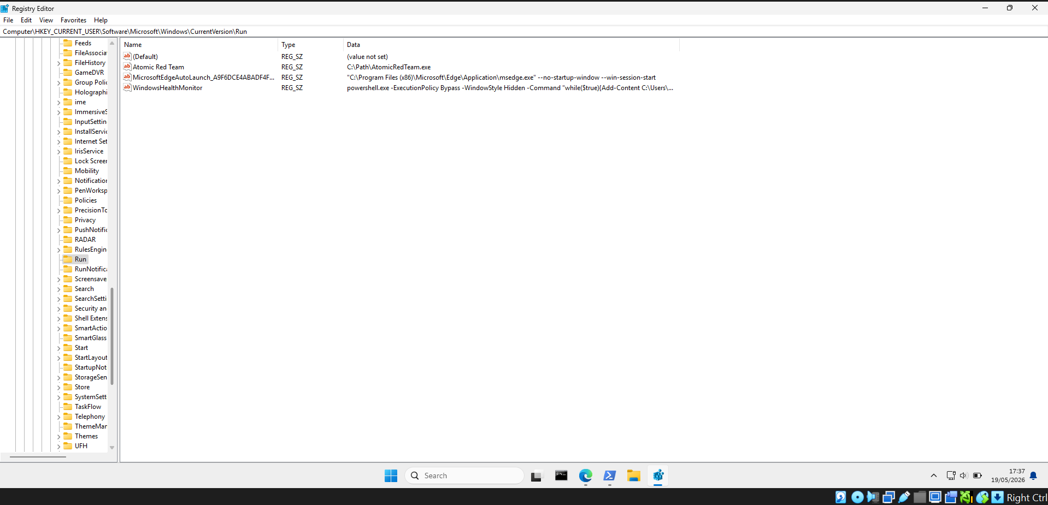Click the GameDVR key folder icon
This screenshot has width=1048, height=505.
click(x=68, y=73)
